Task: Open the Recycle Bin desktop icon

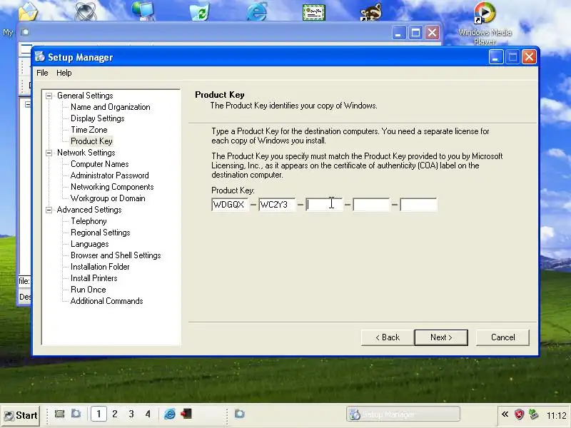Action: 200,11
